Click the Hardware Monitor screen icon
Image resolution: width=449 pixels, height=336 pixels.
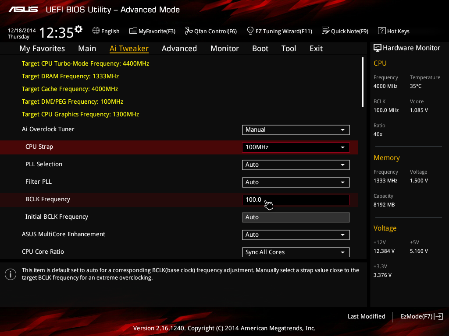coord(378,48)
